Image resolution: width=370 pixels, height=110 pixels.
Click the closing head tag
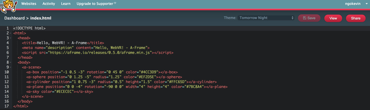(x=25, y=57)
